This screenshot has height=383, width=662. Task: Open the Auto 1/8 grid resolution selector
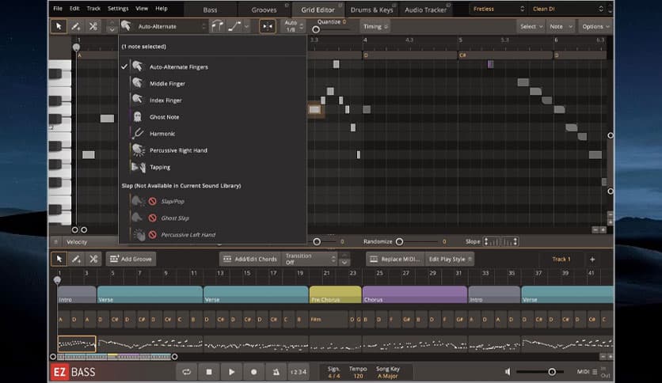pyautogui.click(x=292, y=26)
